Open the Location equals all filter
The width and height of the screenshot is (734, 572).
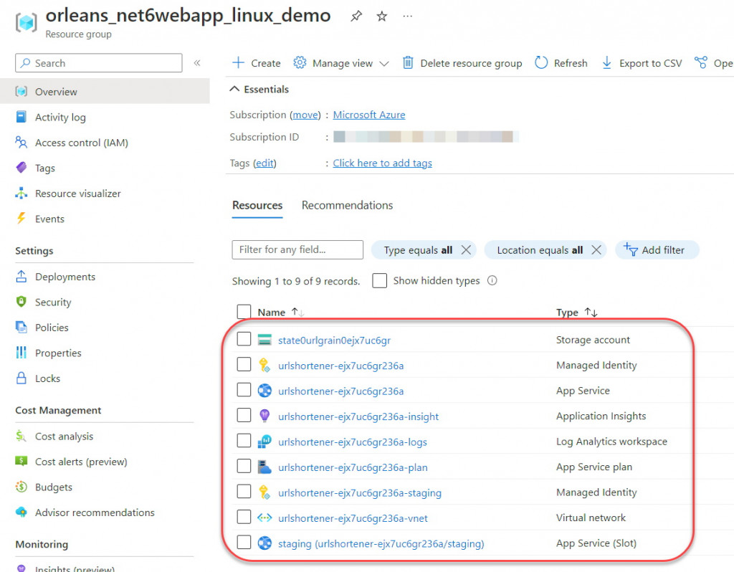(540, 250)
